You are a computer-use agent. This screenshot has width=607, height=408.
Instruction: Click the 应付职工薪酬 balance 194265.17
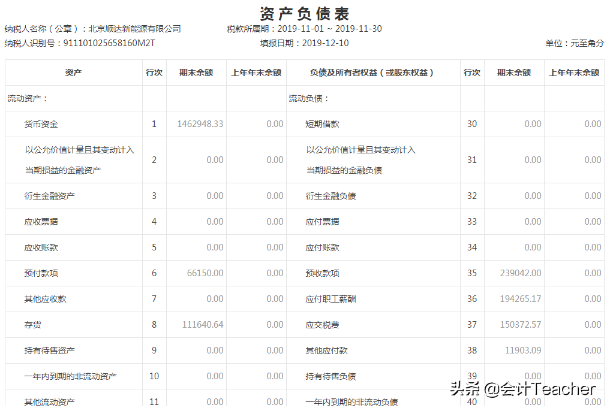(x=521, y=298)
